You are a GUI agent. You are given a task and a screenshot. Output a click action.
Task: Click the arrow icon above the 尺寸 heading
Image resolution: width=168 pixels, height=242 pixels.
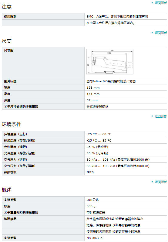pos(152,33)
